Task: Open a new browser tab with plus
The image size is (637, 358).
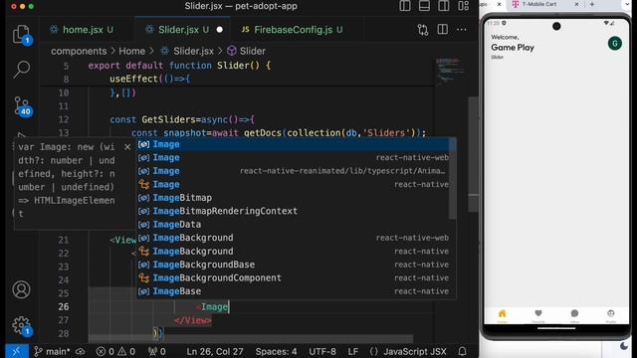Action: [592, 4]
